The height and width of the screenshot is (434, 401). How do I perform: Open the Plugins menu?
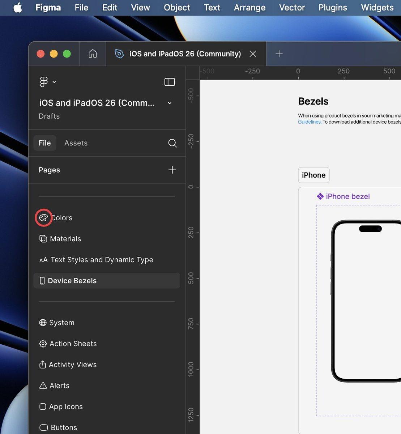333,8
